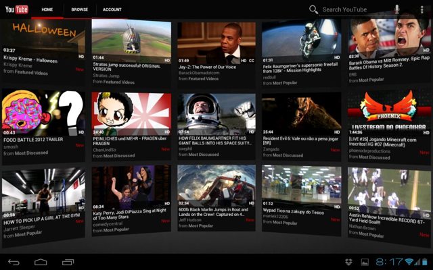Open the Jay-Z Power of Our Voice thumbnail
This screenshot has height=270, width=433.
[216, 42]
